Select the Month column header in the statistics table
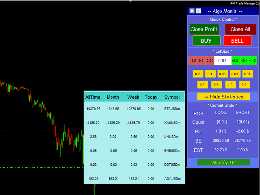Image resolution: width=260 pixels, height=195 pixels. coord(113,97)
